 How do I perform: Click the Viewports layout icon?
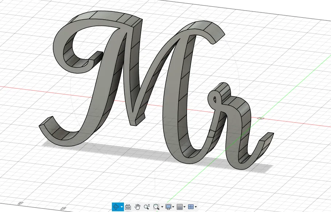pos(191,207)
